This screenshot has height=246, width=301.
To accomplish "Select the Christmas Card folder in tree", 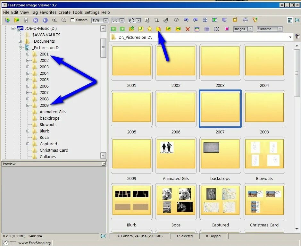I will point(54,150).
